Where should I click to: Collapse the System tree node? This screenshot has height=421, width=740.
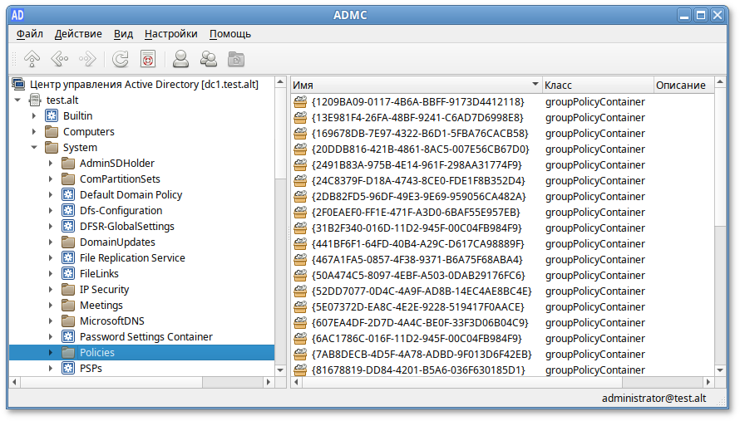34,148
